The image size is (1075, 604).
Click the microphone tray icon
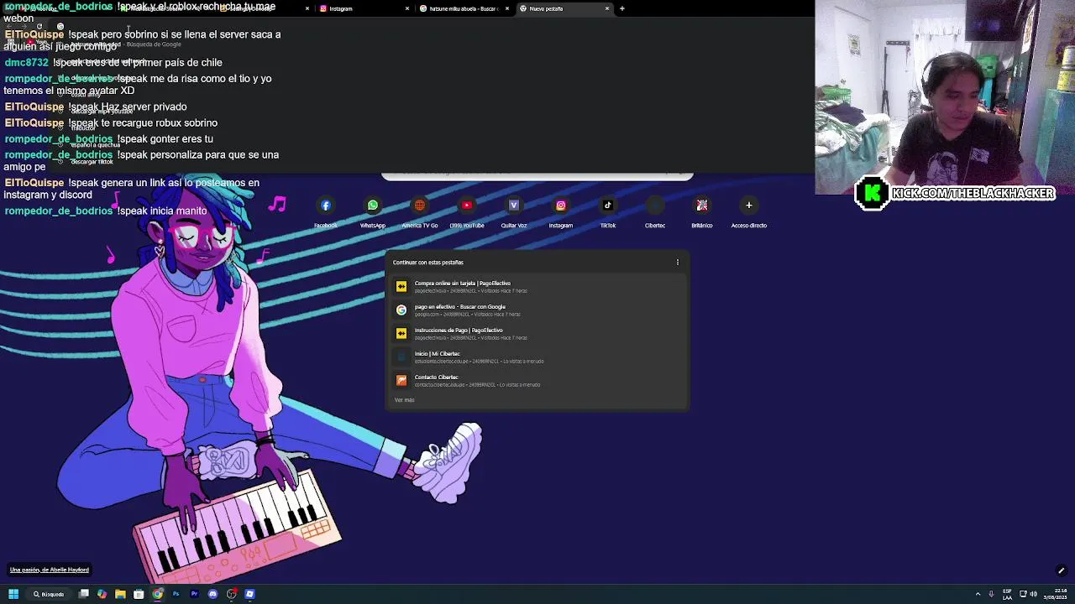992,594
